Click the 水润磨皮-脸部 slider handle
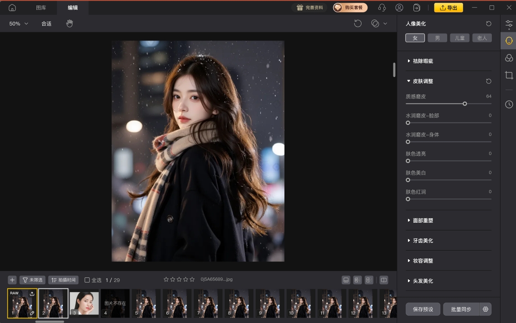This screenshot has width=516, height=323. (x=408, y=123)
